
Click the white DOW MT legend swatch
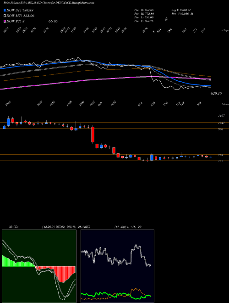coord(5,16)
